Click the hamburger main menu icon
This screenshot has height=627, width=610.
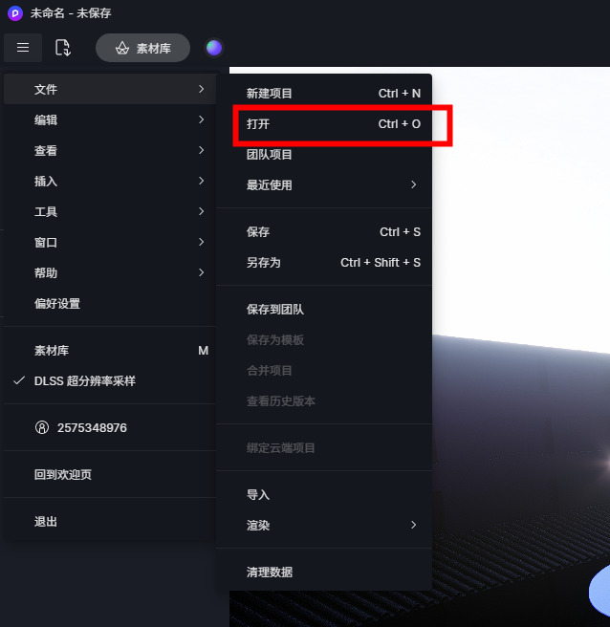click(x=23, y=48)
